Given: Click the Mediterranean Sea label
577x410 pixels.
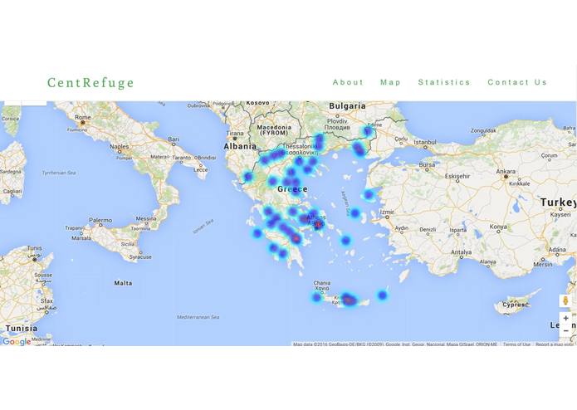Looking at the screenshot, I should pyautogui.click(x=198, y=317).
